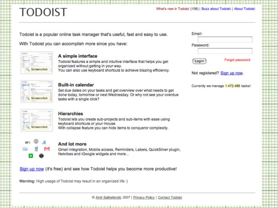Open the Built-in calendar screenshot thumbnail

click(37, 91)
